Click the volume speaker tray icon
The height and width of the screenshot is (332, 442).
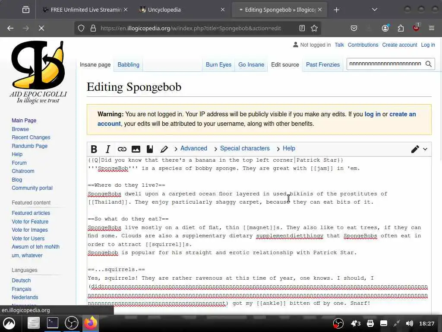(410, 323)
